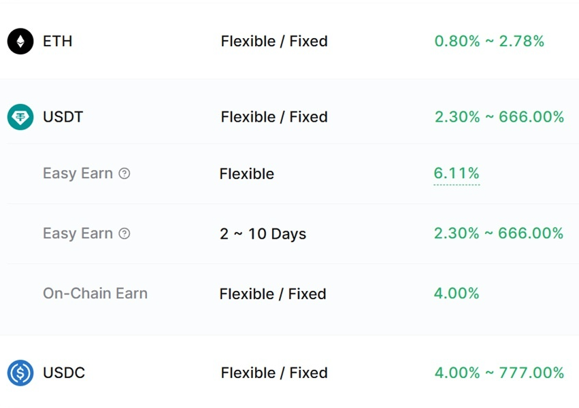Open details for the underlined 6.11% rate
Screen dimensions: 579x408
tap(456, 173)
